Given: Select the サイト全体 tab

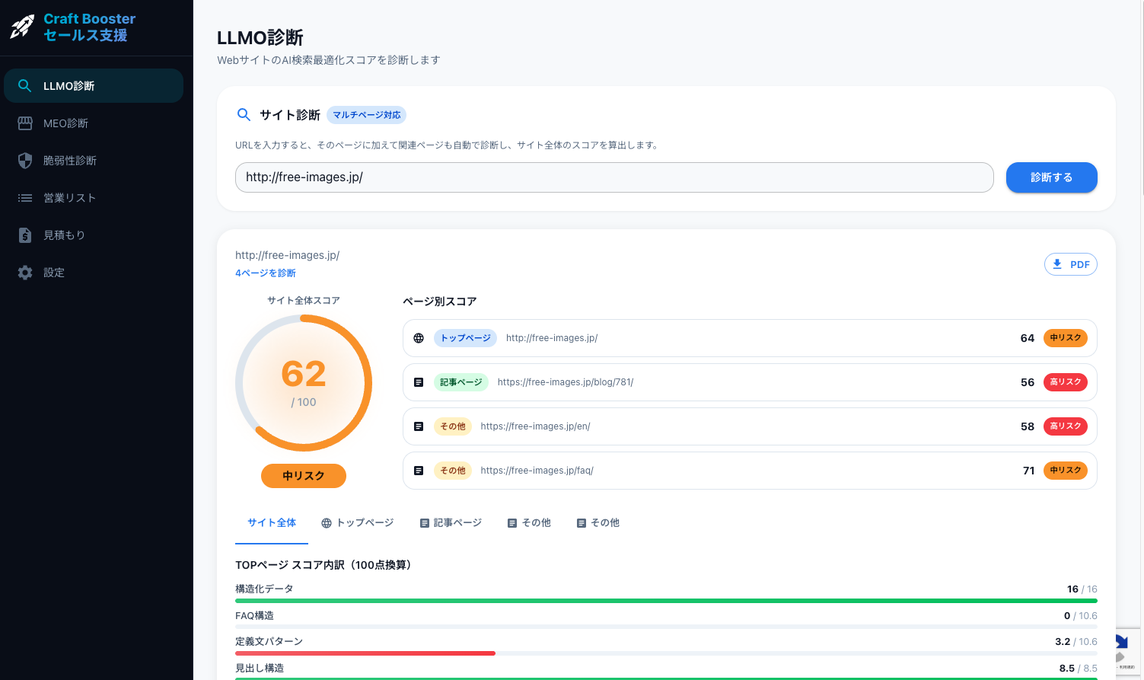Looking at the screenshot, I should [272, 522].
